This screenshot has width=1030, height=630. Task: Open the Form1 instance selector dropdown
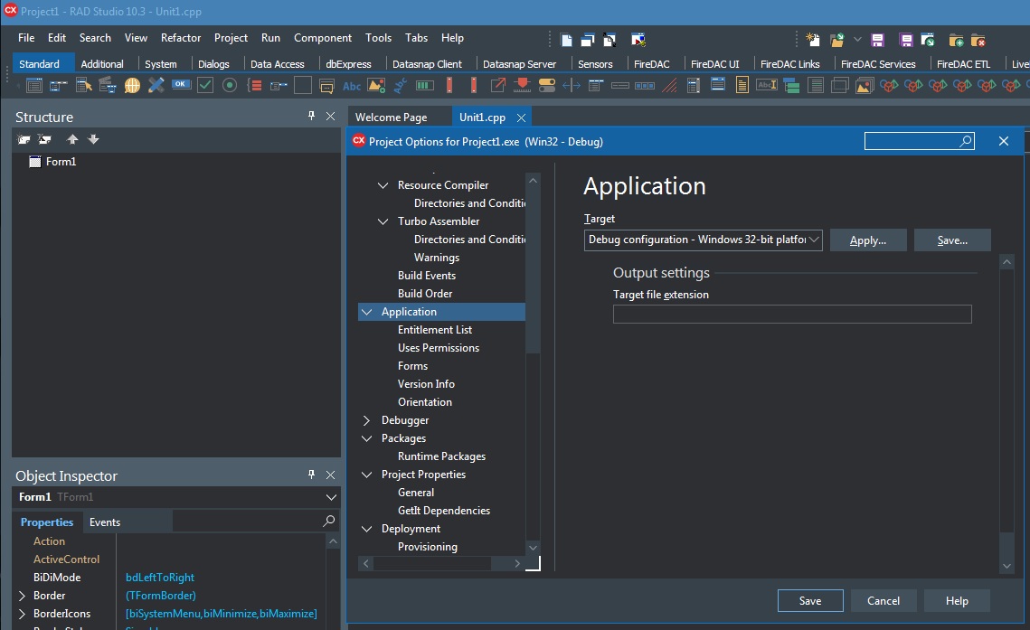click(331, 497)
